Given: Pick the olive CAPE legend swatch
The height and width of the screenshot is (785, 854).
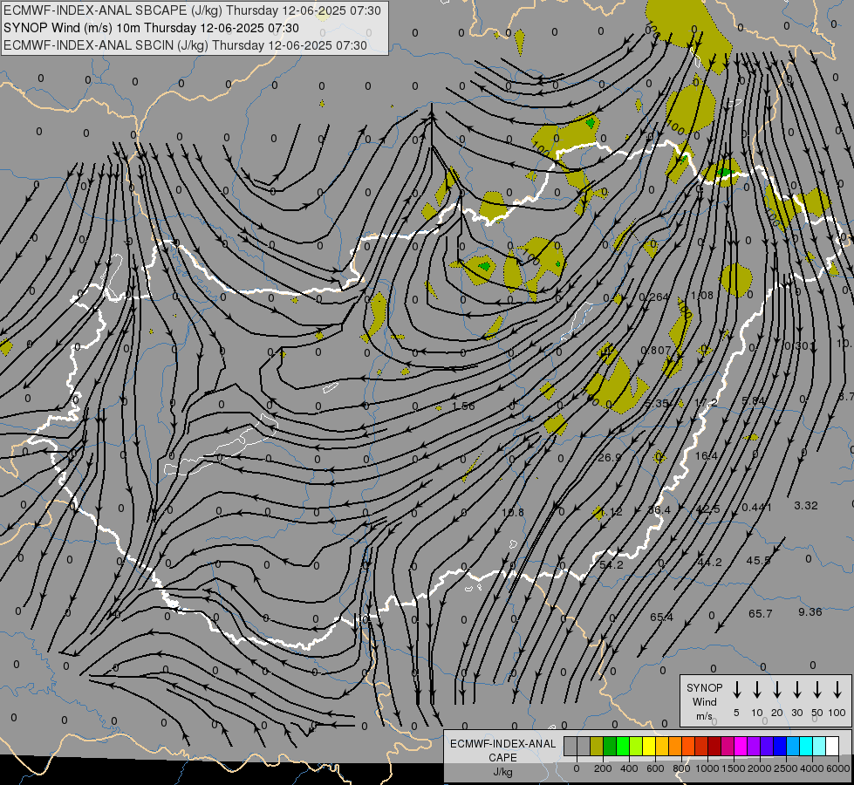Looking at the screenshot, I should 597,747.
